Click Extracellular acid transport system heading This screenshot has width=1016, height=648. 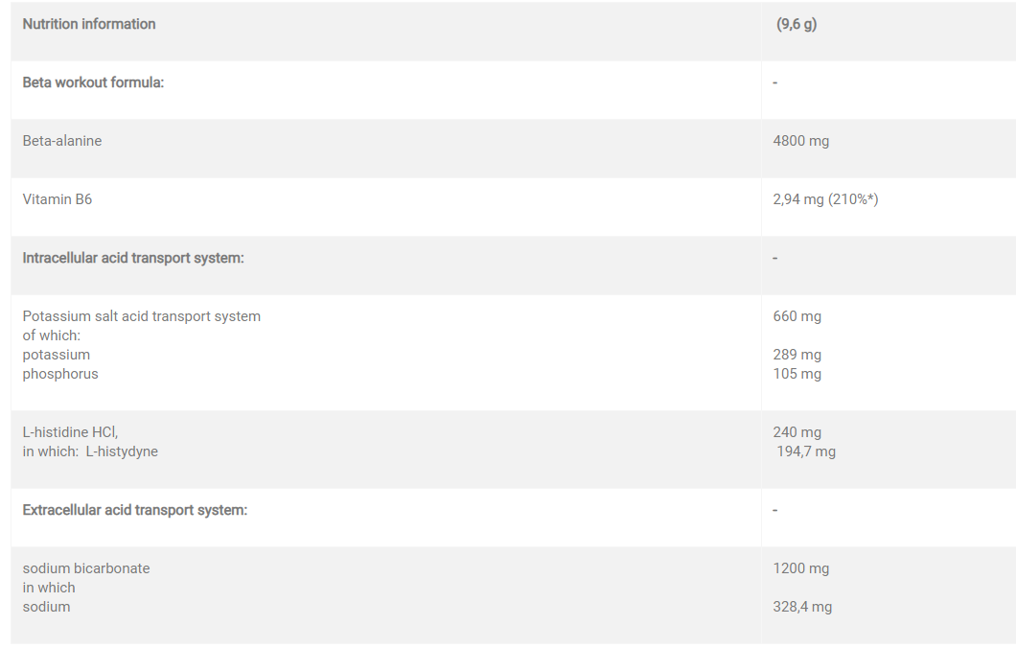click(135, 510)
